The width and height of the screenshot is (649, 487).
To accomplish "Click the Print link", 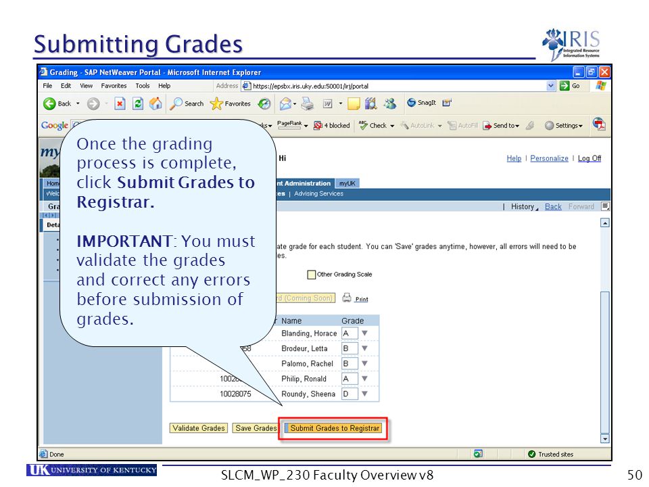I will [x=362, y=299].
